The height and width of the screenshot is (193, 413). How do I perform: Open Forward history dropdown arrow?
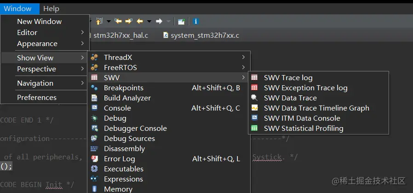169,21
